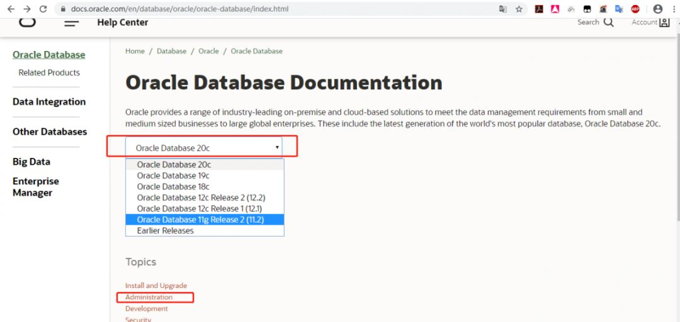The image size is (680, 322).
Task: Choose Oracle Database 12c Release 1 (12.1)
Action: pyautogui.click(x=205, y=209)
